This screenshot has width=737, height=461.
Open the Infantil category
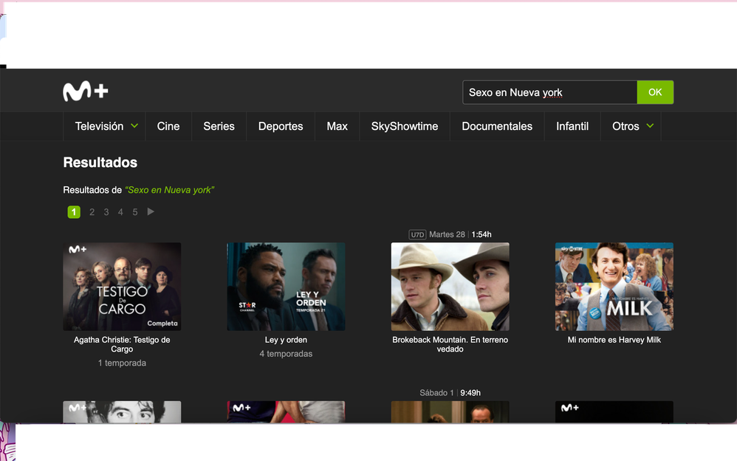572,126
